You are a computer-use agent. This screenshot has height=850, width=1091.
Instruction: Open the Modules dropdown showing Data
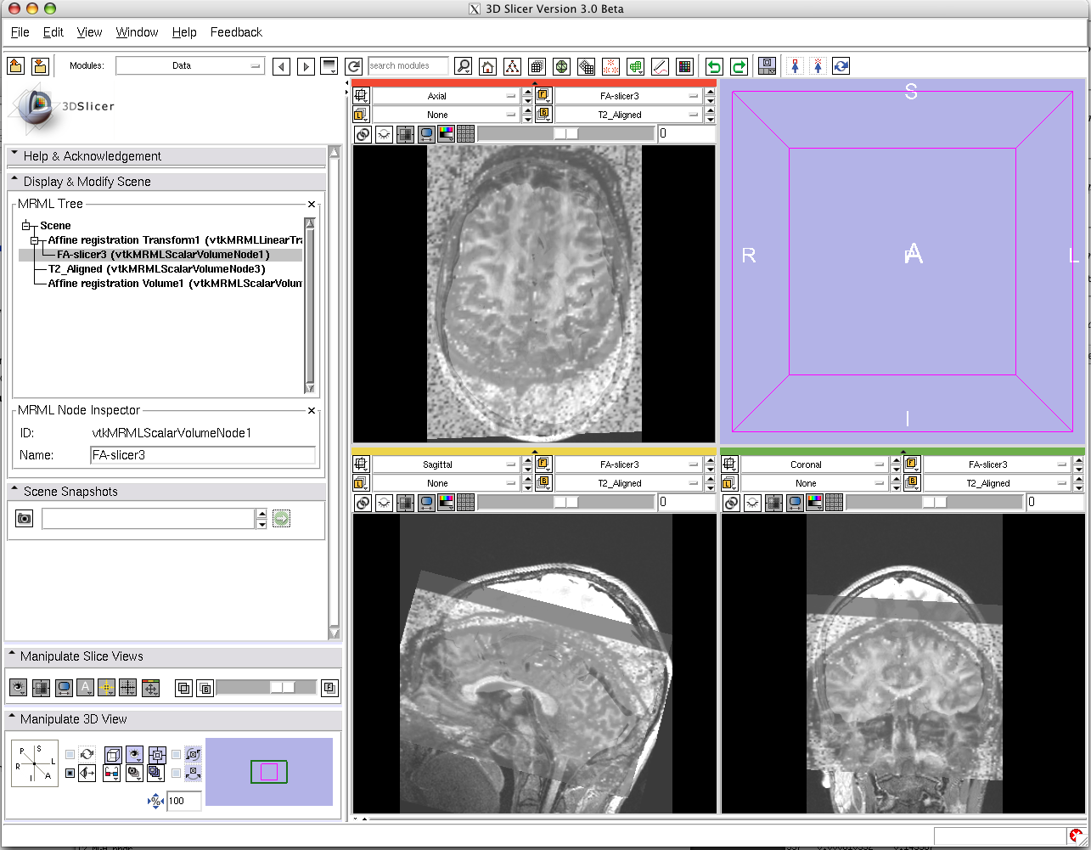pyautogui.click(x=190, y=65)
